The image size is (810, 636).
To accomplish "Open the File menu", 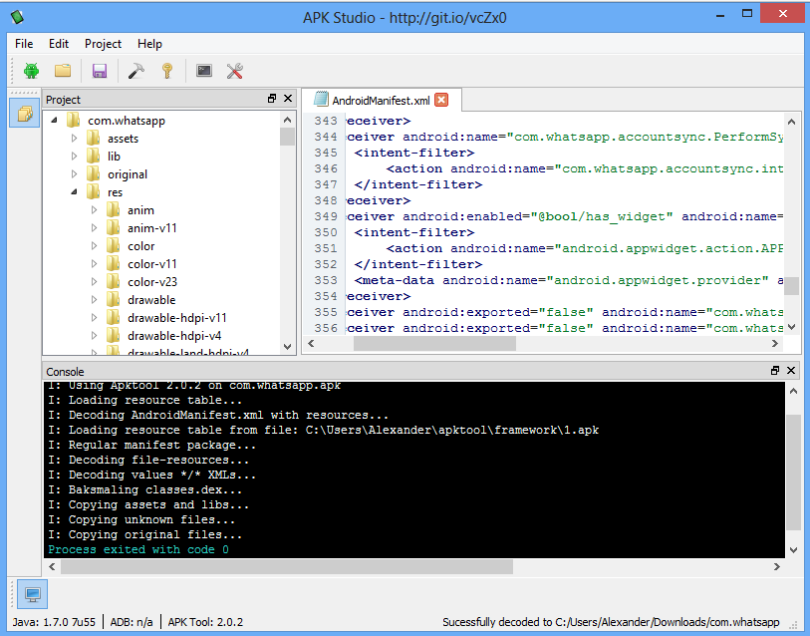I will pyautogui.click(x=24, y=44).
